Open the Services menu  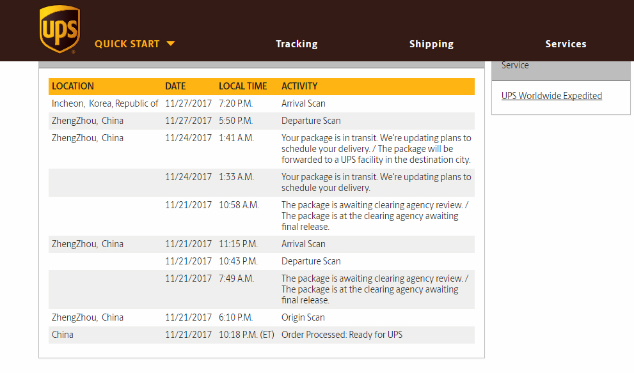click(x=566, y=44)
